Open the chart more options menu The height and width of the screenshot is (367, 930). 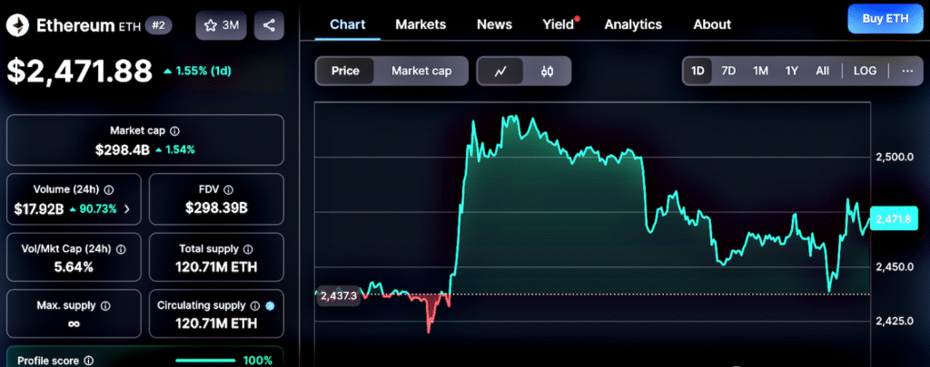point(907,71)
